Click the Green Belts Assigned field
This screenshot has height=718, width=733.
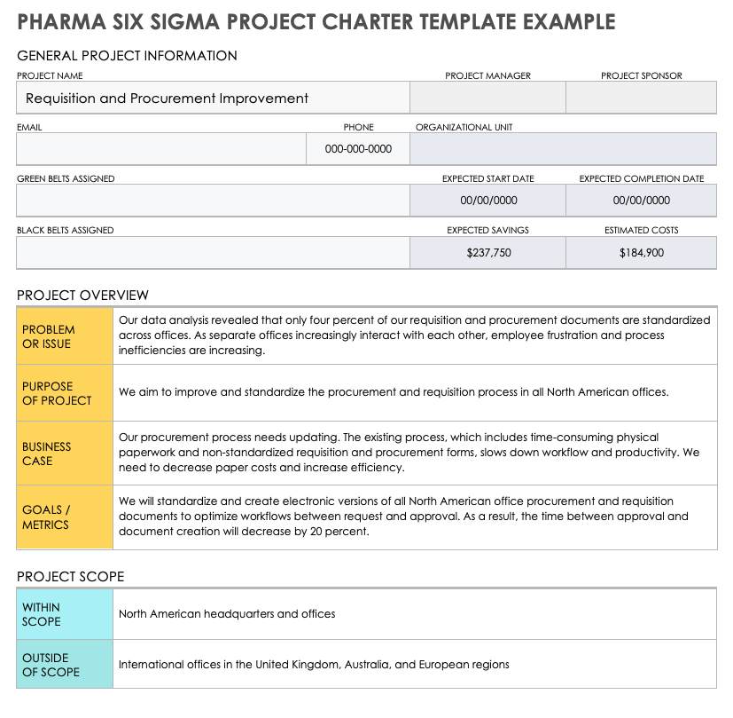(x=213, y=201)
